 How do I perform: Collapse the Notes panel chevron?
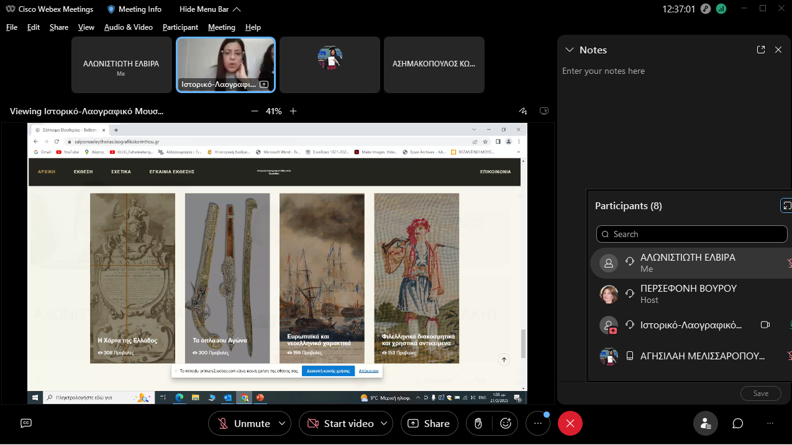(568, 50)
